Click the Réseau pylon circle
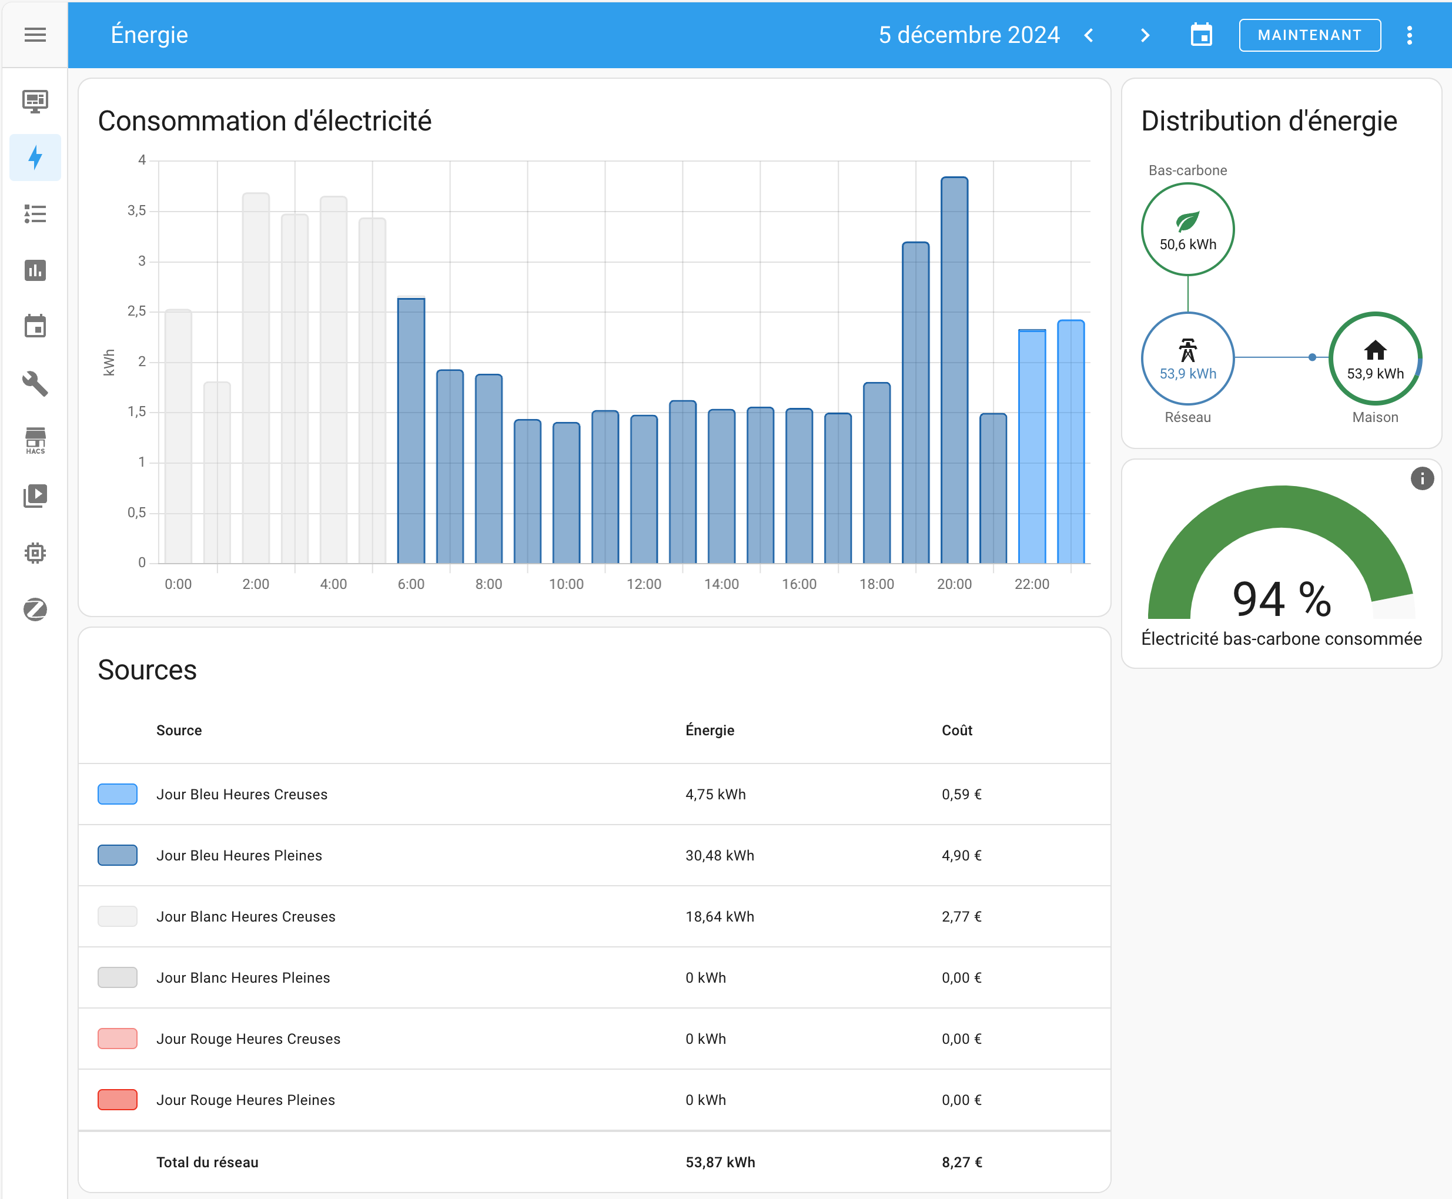 (x=1187, y=359)
